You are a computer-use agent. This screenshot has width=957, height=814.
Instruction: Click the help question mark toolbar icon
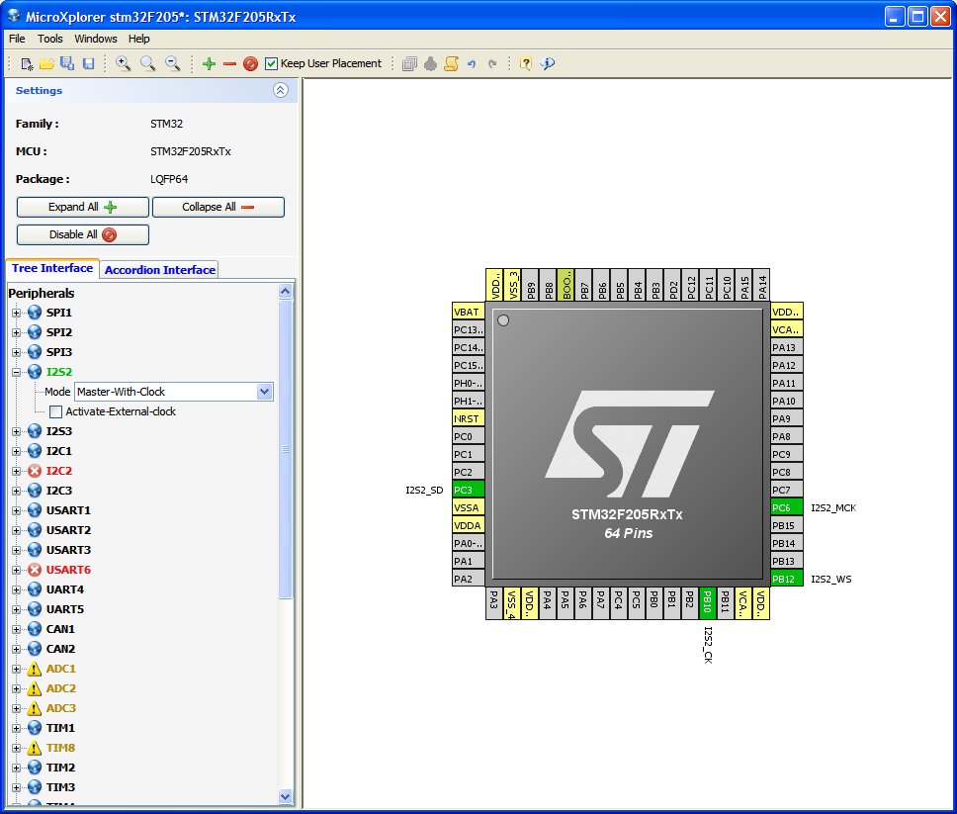pos(526,63)
